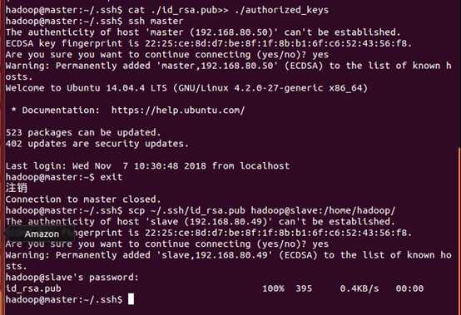Click the Chinese logout text 注销

pyautogui.click(x=17, y=188)
